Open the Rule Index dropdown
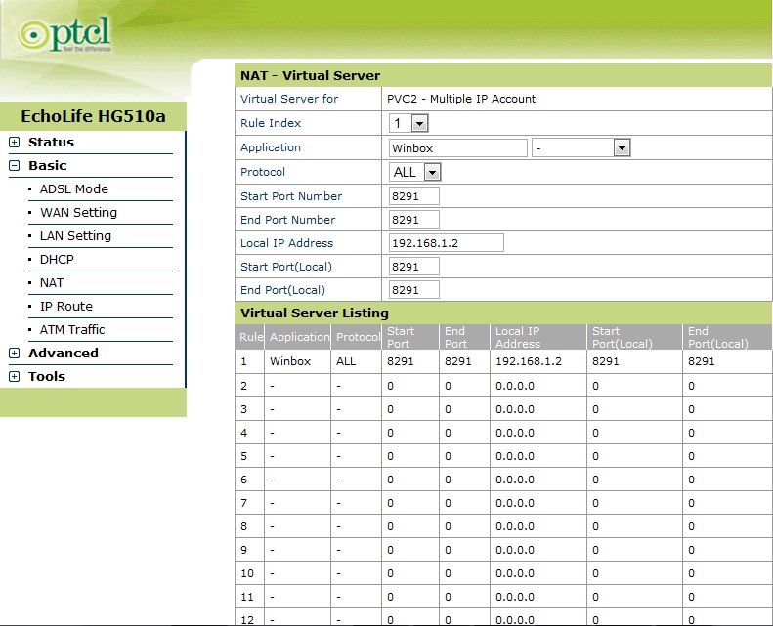 tap(408, 123)
